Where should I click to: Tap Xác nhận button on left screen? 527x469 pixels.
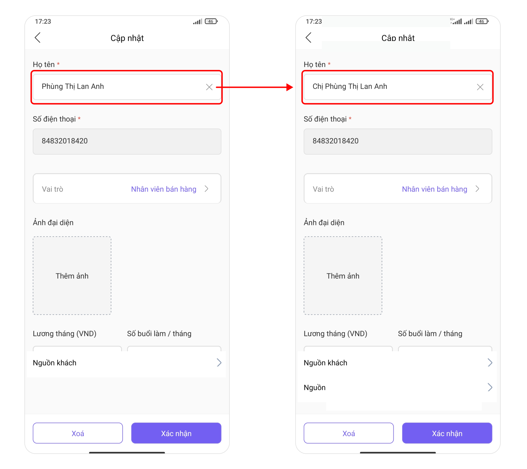[176, 433]
